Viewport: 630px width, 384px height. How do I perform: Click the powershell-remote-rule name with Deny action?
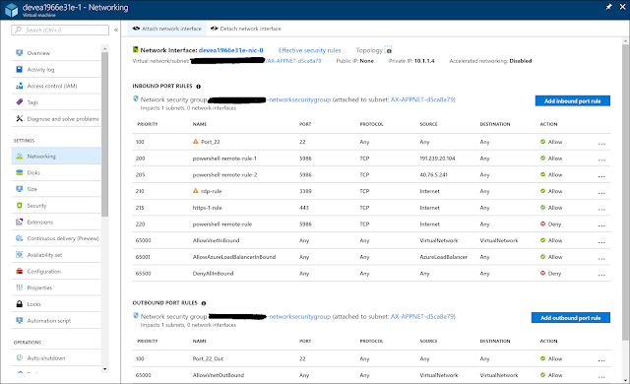point(222,224)
